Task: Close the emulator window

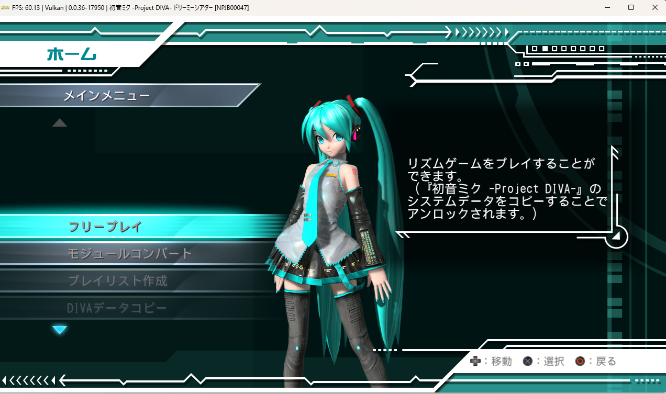Action: [654, 7]
